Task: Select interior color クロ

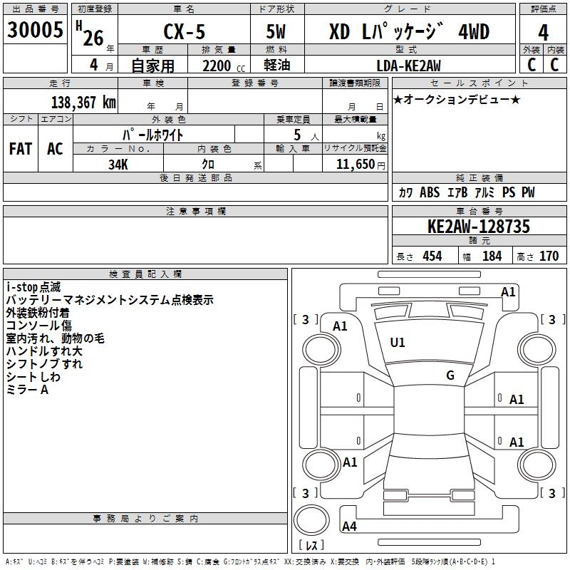Action: (x=208, y=165)
